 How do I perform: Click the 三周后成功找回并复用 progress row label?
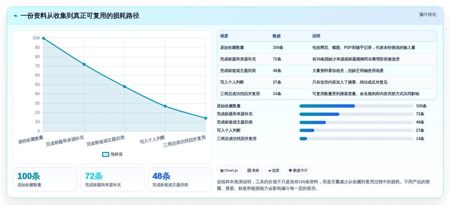pyautogui.click(x=237, y=139)
